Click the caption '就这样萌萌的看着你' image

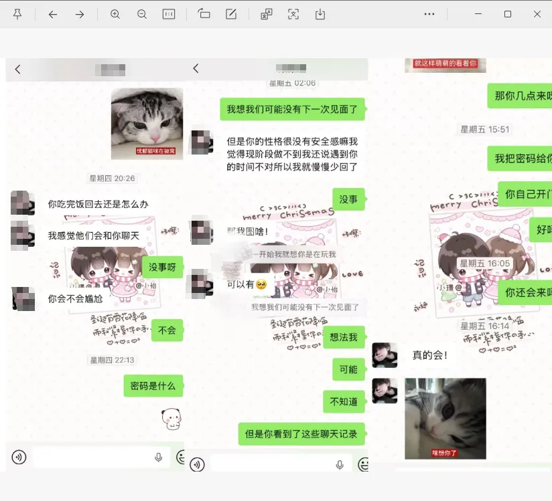coord(445,65)
